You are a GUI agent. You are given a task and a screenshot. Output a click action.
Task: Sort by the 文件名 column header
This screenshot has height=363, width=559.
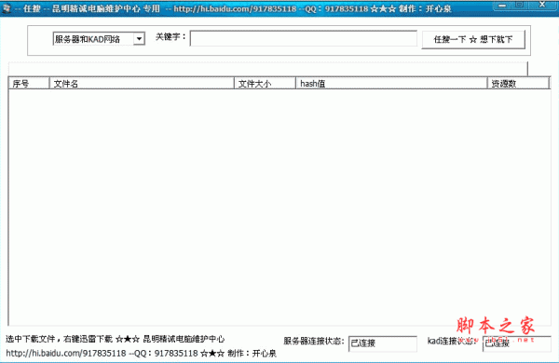pyautogui.click(x=142, y=84)
